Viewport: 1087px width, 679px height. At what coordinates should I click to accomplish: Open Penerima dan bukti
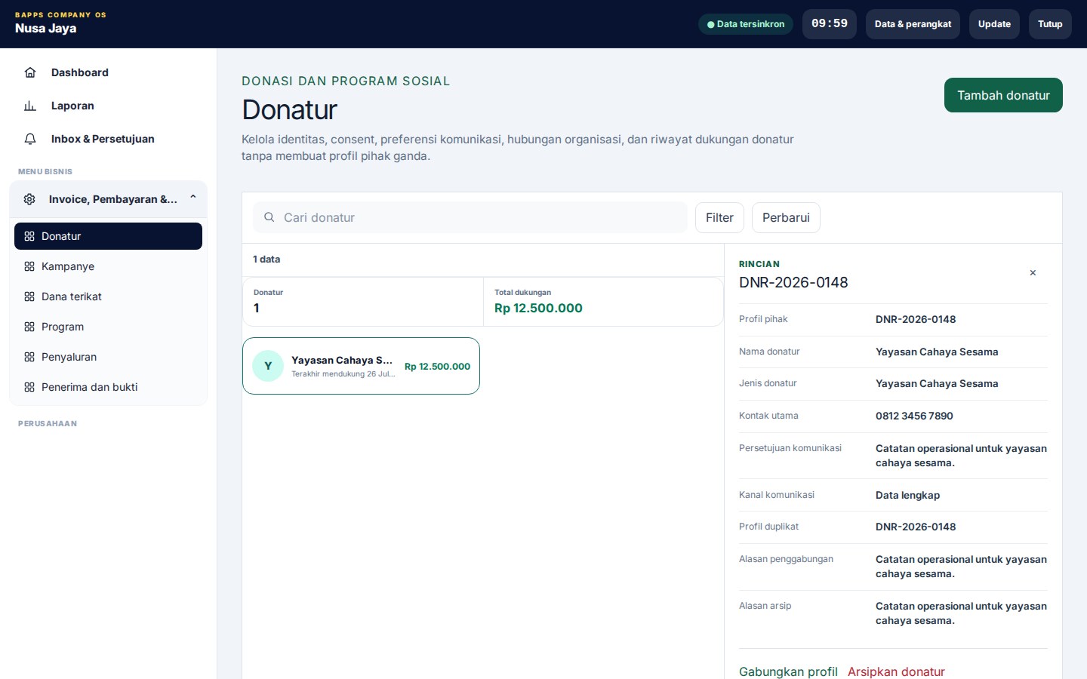(x=108, y=387)
